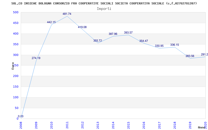Click the Anno x-axis title
The image size is (208, 130).
[202, 127]
